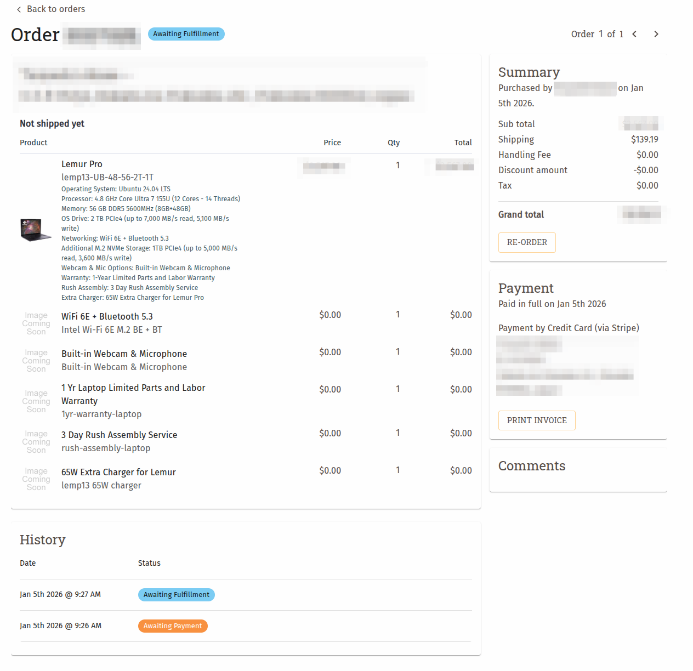Click Awaiting Fulfillment badge next to order title
The height and width of the screenshot is (671, 693).
pos(186,33)
